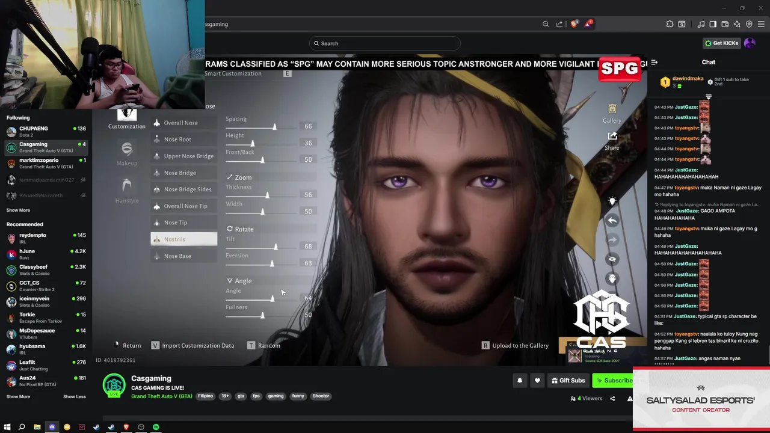The image size is (770, 433).
Task: Select Overall Nose category
Action: tap(183, 123)
